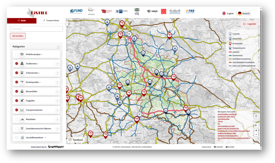The height and width of the screenshot is (163, 275).
Task: Select the Suche tab
Action: [22, 20]
